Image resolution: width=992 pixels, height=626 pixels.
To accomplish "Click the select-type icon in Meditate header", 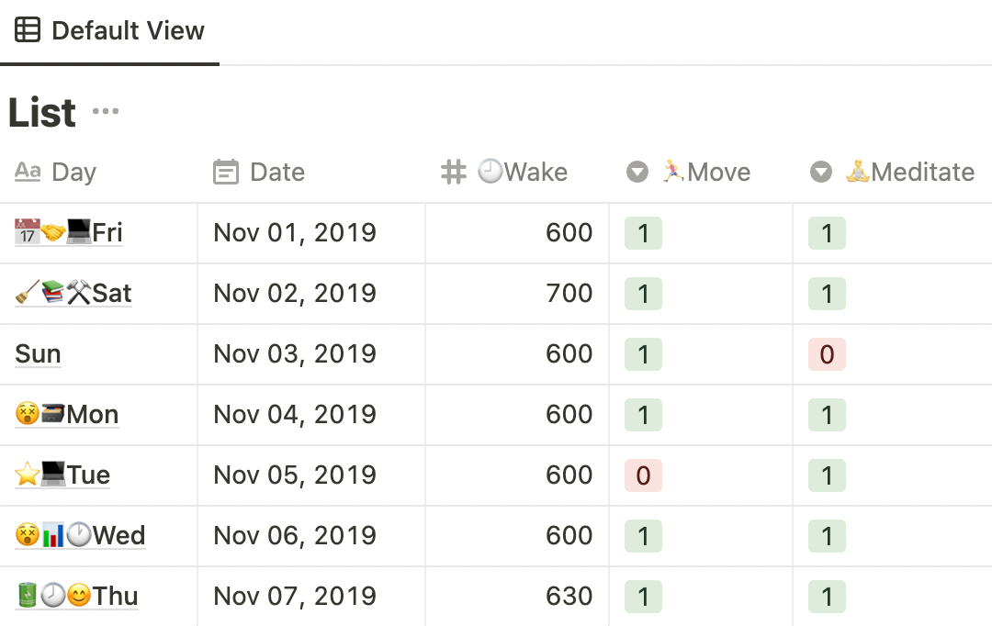I will tap(820, 172).
